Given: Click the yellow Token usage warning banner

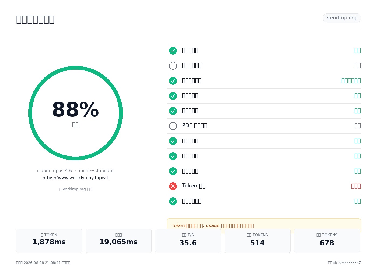Looking at the screenshot, I should tap(264, 225).
